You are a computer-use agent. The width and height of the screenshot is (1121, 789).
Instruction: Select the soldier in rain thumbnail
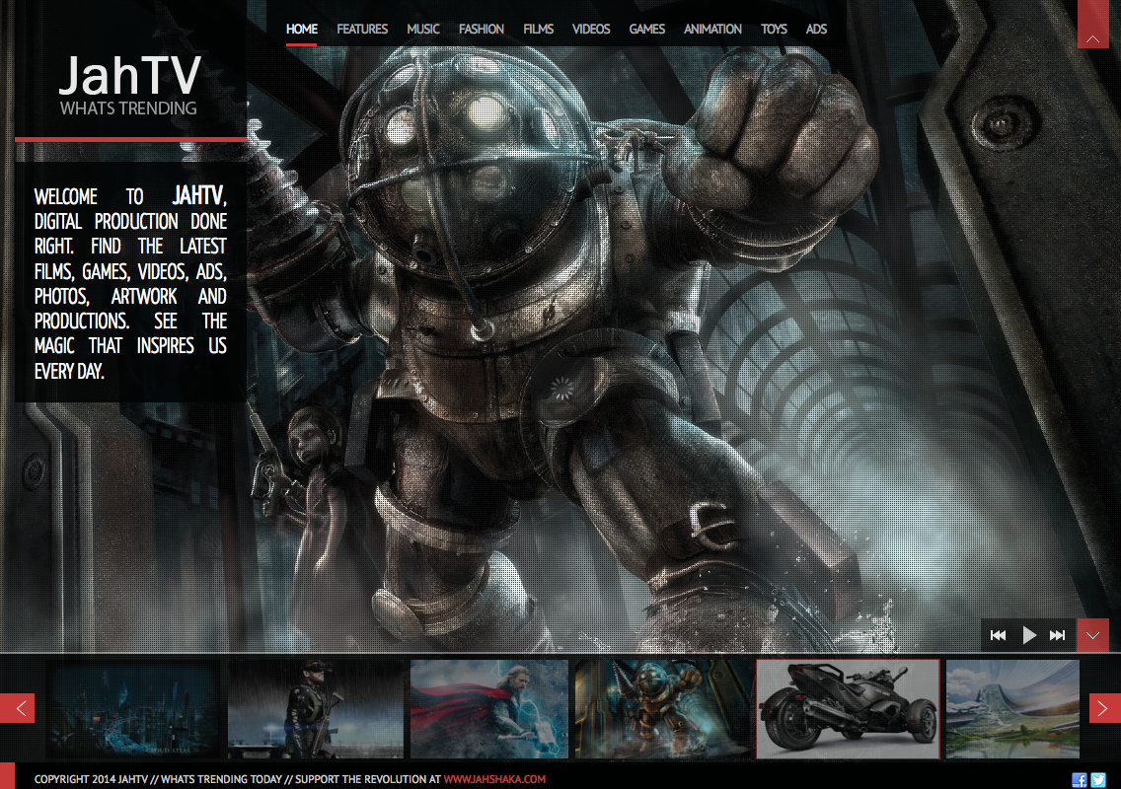[316, 709]
